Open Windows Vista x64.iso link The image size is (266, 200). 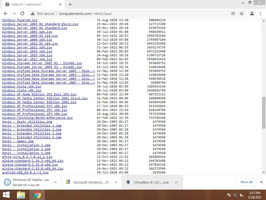click(22, 86)
